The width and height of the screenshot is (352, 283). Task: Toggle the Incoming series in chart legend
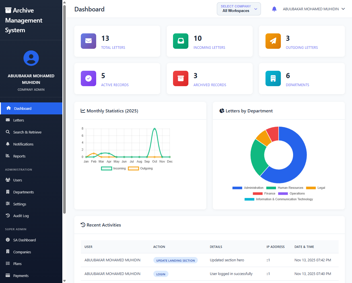point(114,169)
